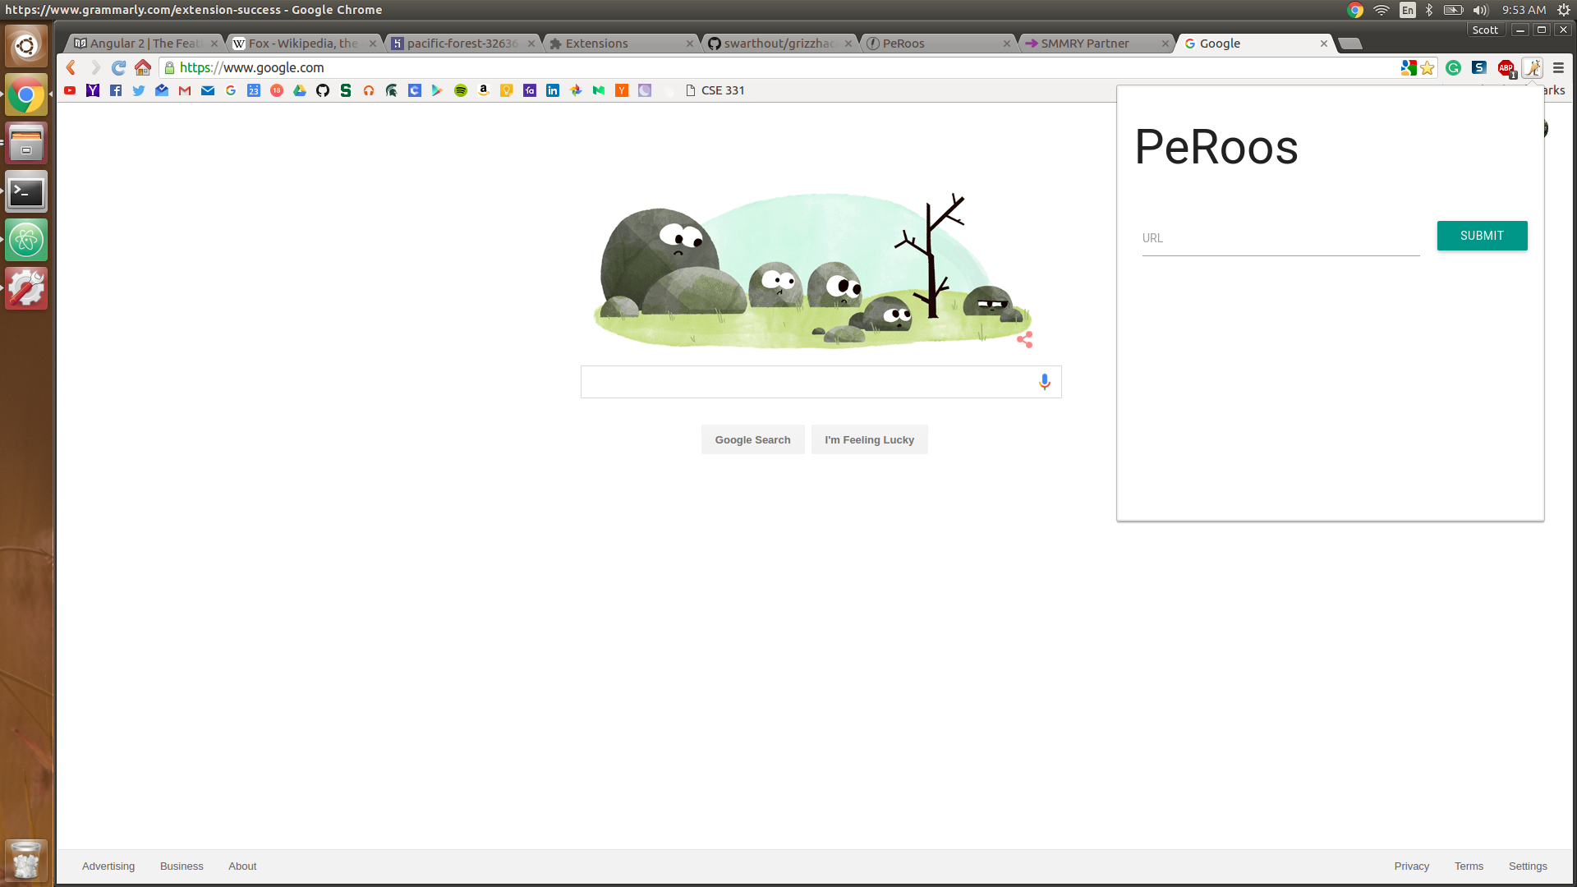Open the LinkedIn bookmark icon
Viewport: 1577px width, 887px height.
coord(553,90)
